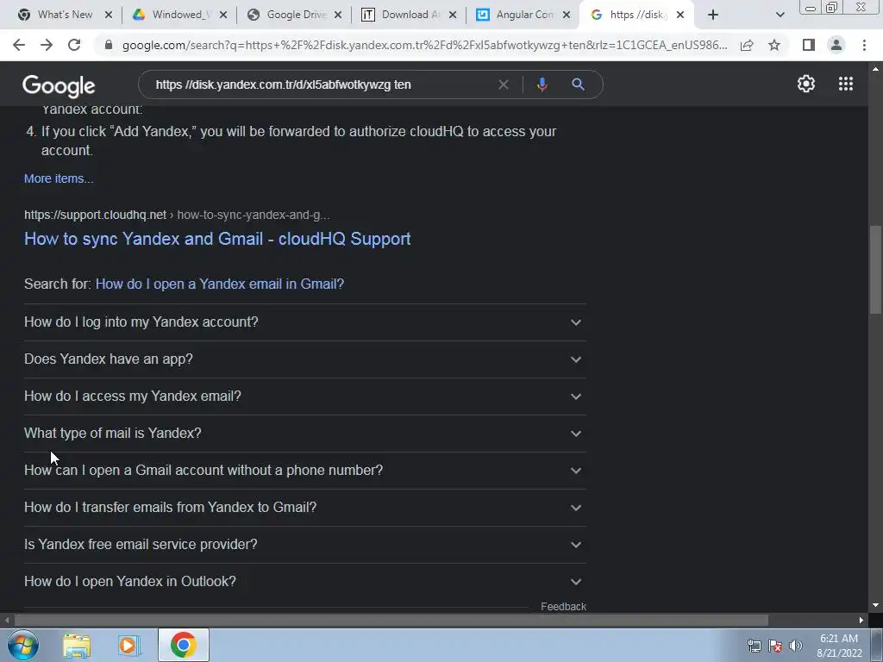Open the tab search dropdown arrow
The image size is (883, 662).
[x=780, y=15]
